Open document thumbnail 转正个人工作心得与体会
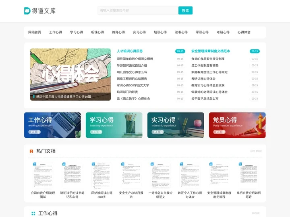This screenshot has width=290, height=217. (190, 175)
